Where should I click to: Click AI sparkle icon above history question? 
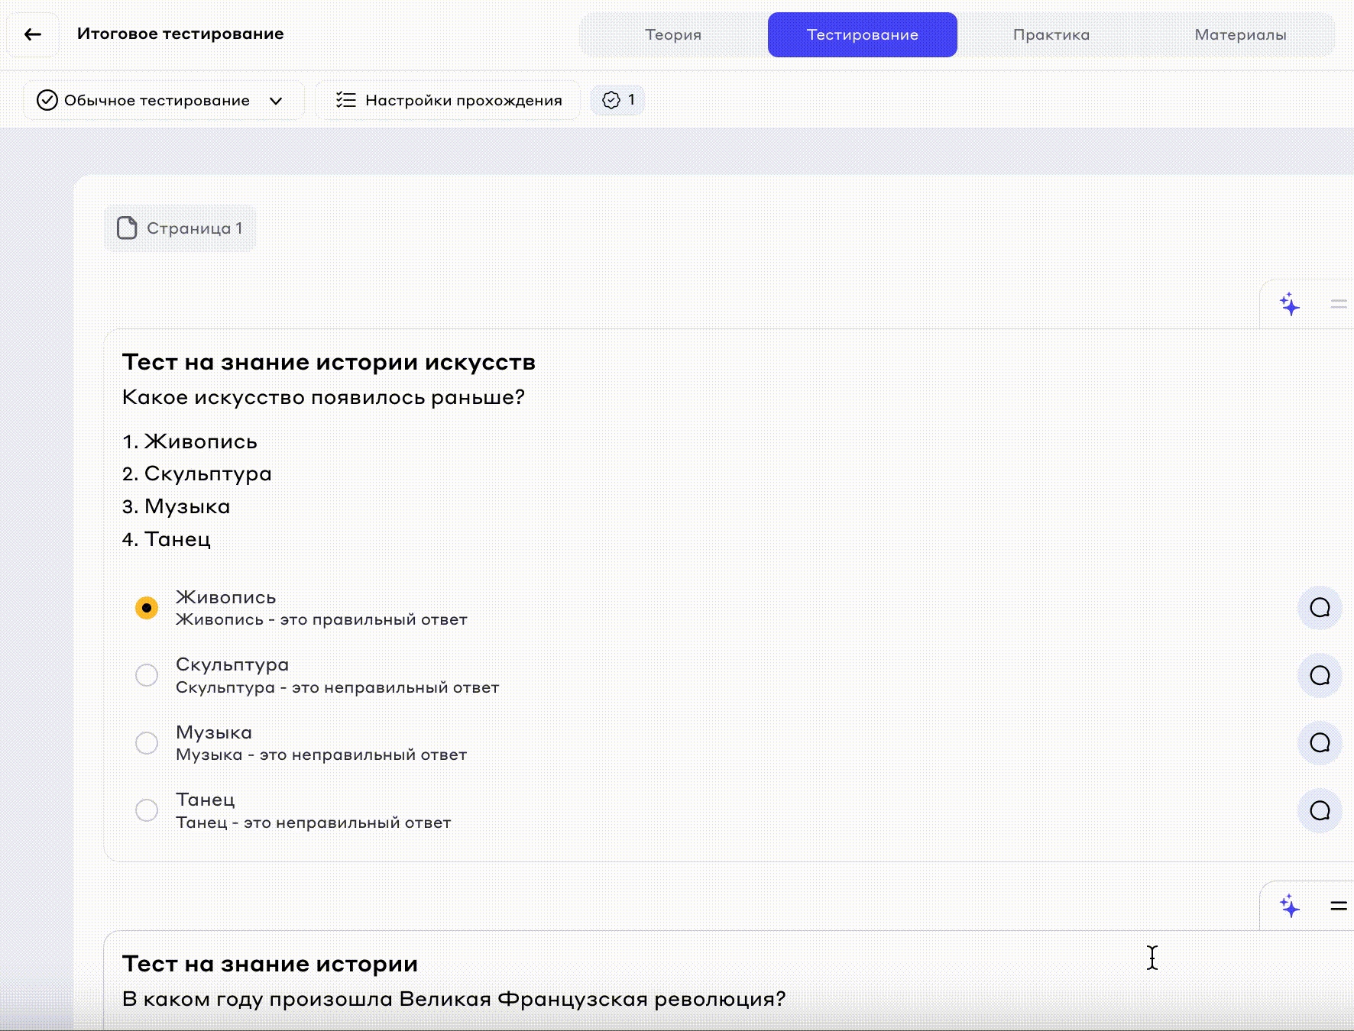pyautogui.click(x=1290, y=907)
